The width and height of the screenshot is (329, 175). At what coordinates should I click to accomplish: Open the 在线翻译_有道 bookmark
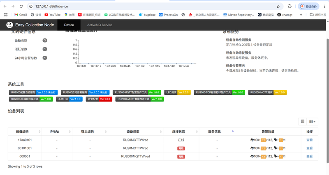89,15
